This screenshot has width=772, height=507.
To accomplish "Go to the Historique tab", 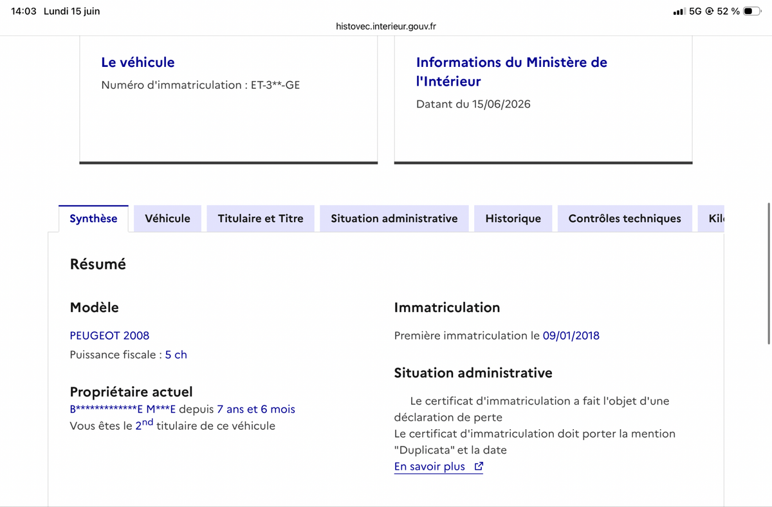I will coord(513,219).
